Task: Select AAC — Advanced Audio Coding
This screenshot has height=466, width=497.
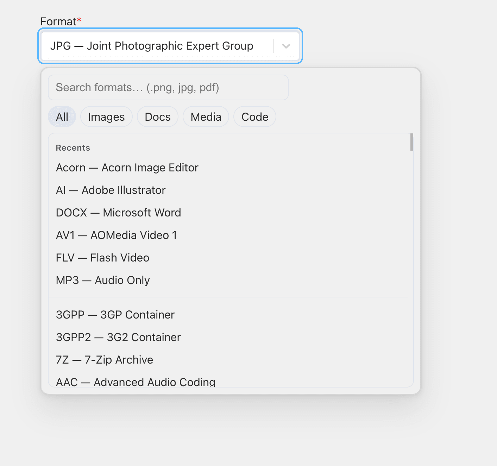Action: [136, 382]
